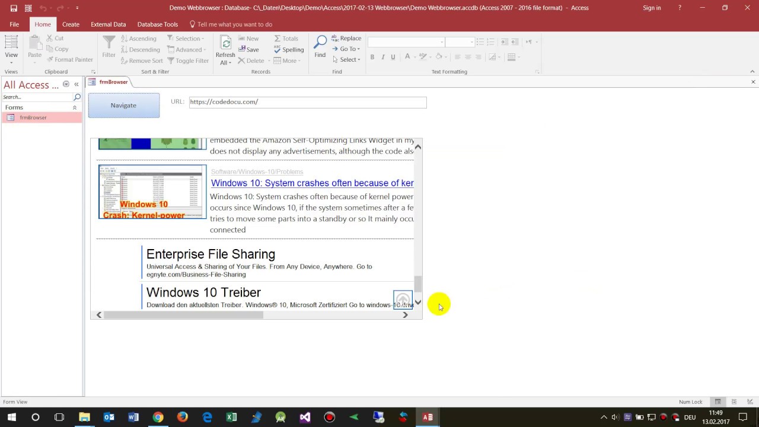Image resolution: width=759 pixels, height=427 pixels.
Task: Open the Advanced filter dropdown
Action: (186, 49)
